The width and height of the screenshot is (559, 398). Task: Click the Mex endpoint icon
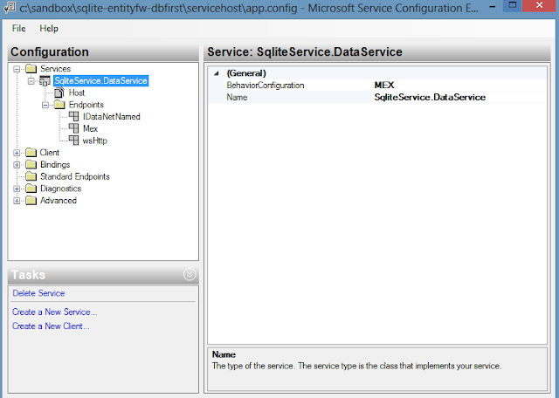tap(73, 128)
